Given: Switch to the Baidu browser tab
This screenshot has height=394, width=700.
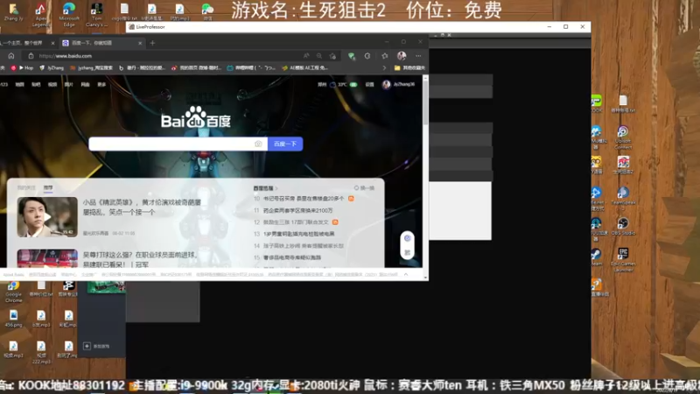Looking at the screenshot, I should (101, 43).
